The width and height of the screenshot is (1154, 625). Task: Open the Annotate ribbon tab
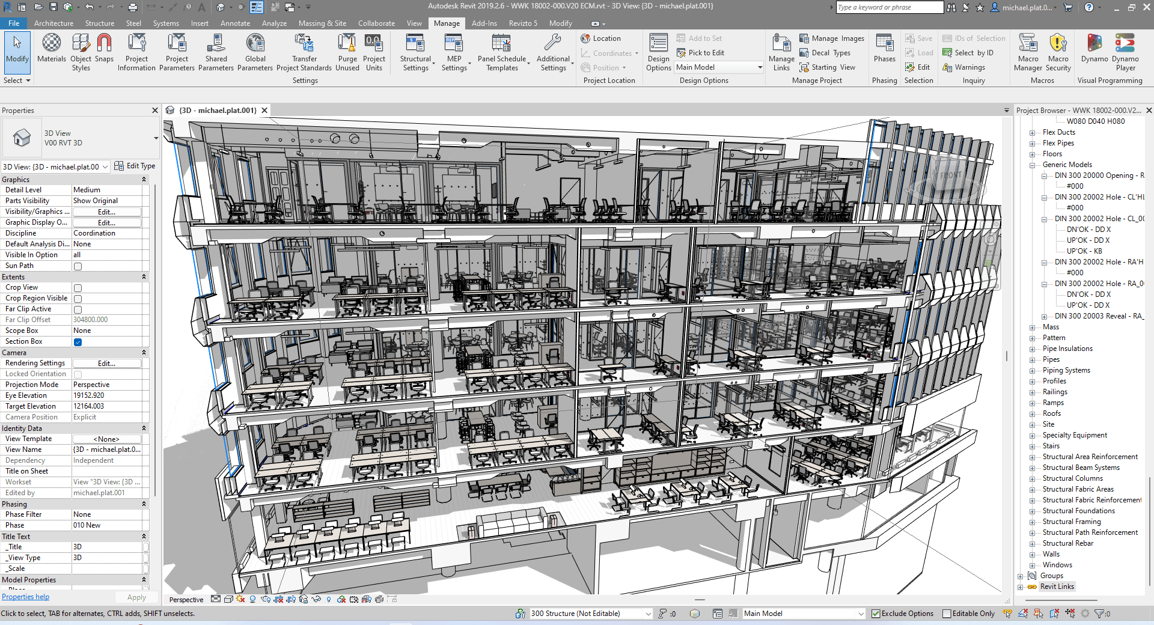235,23
